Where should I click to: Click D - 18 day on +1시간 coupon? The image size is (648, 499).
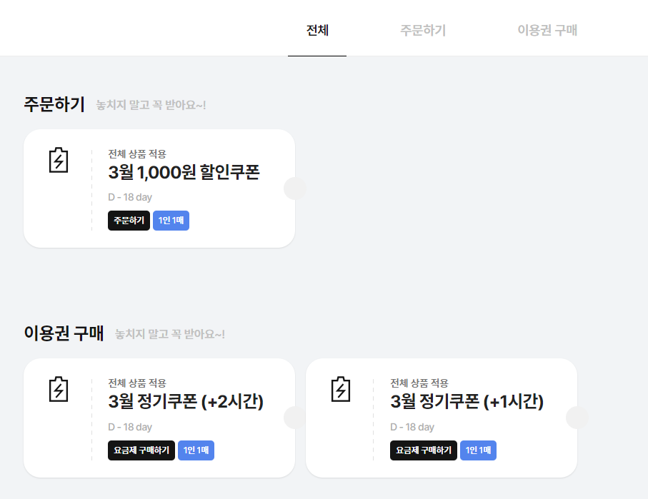point(412,427)
